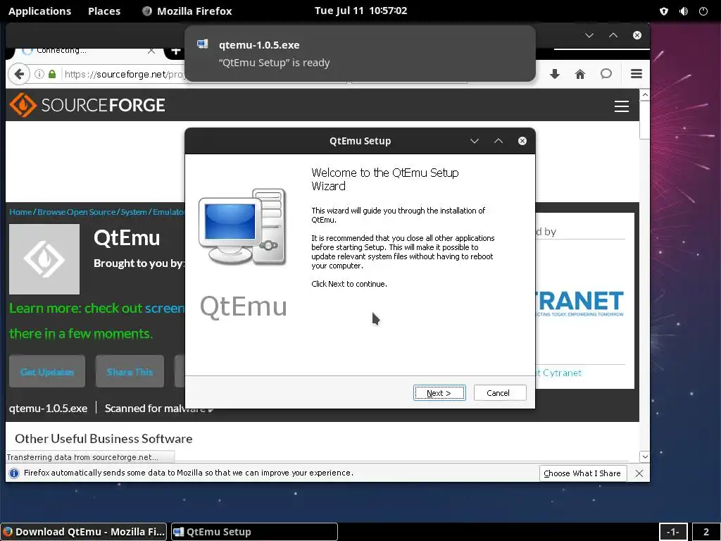Close the Connecting tab
The width and height of the screenshot is (721, 541).
(151, 51)
